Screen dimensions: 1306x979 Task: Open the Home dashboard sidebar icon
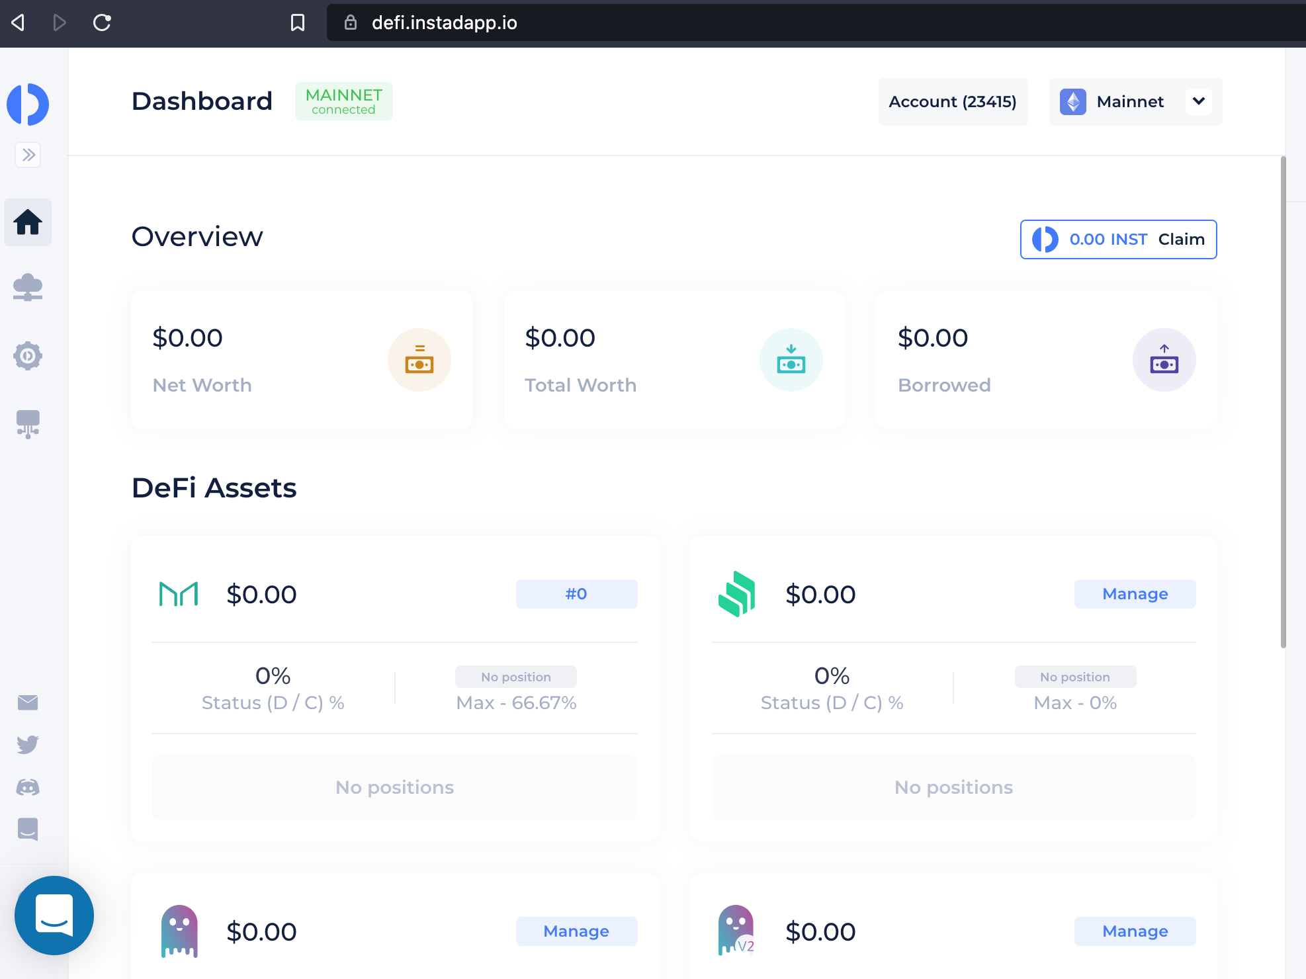[x=28, y=222]
